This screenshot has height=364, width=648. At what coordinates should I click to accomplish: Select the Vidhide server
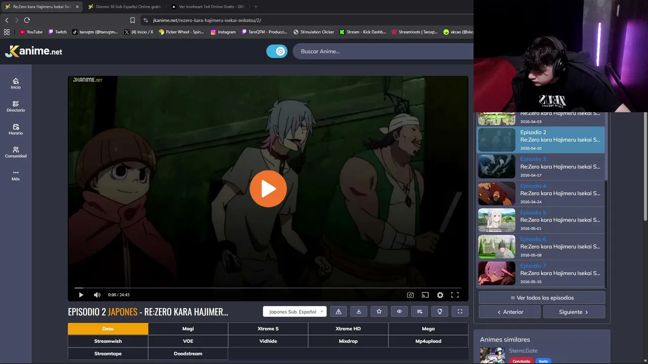coord(268,341)
